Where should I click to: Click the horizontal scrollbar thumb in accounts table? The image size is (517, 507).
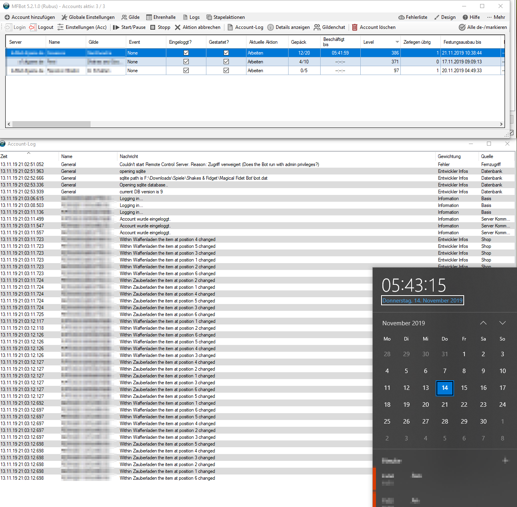coord(51,124)
